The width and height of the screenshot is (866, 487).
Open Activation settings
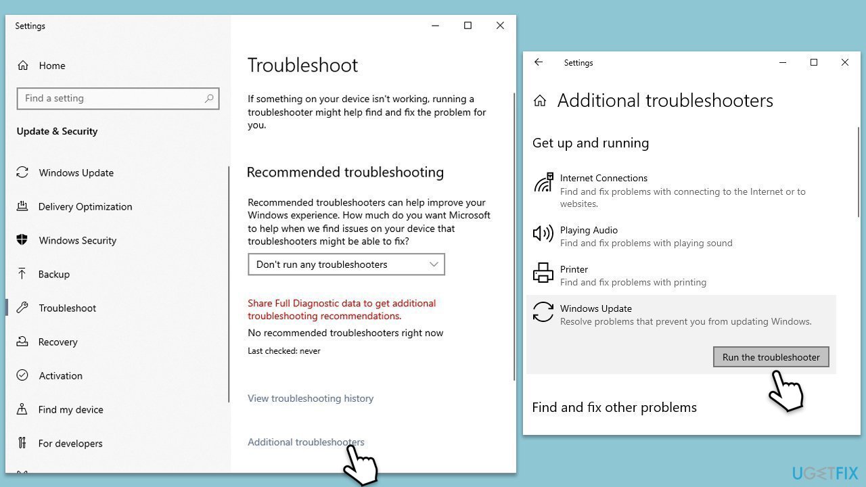(60, 375)
